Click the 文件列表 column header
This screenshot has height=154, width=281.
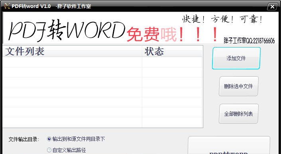[x=72, y=51]
